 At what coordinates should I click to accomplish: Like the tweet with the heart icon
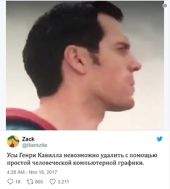(x=53, y=182)
